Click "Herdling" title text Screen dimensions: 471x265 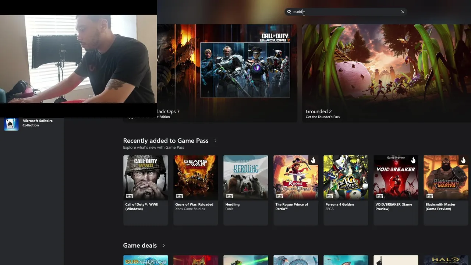point(233,205)
